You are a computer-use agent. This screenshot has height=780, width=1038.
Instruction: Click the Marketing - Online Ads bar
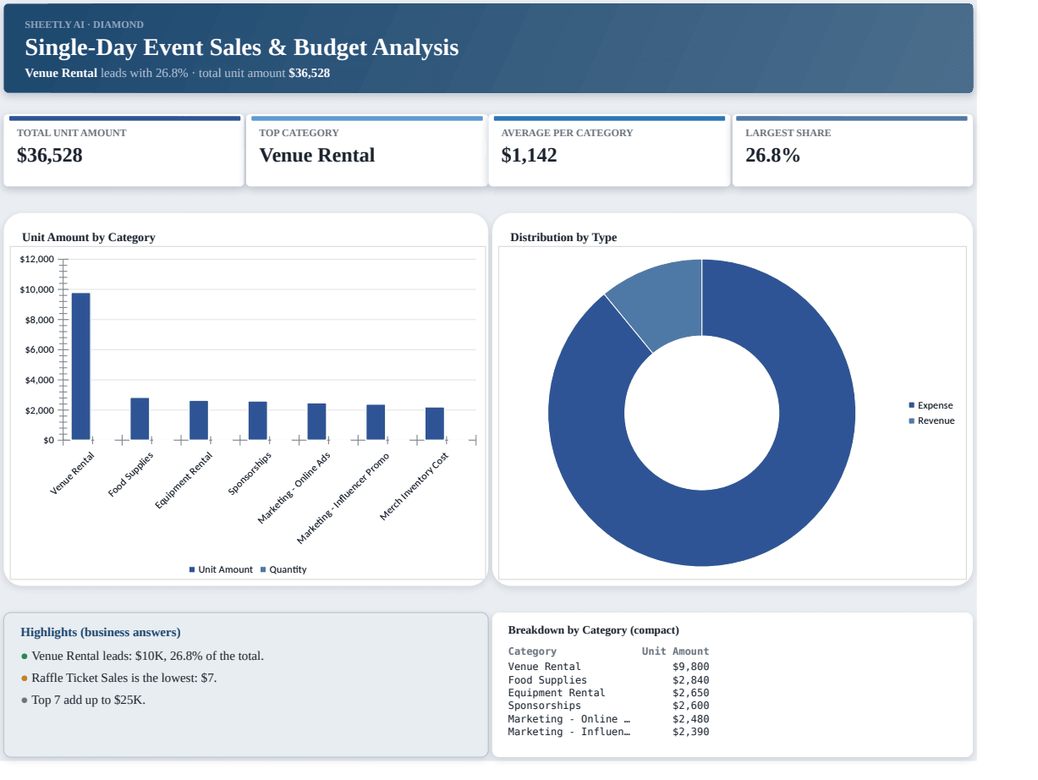coord(316,421)
